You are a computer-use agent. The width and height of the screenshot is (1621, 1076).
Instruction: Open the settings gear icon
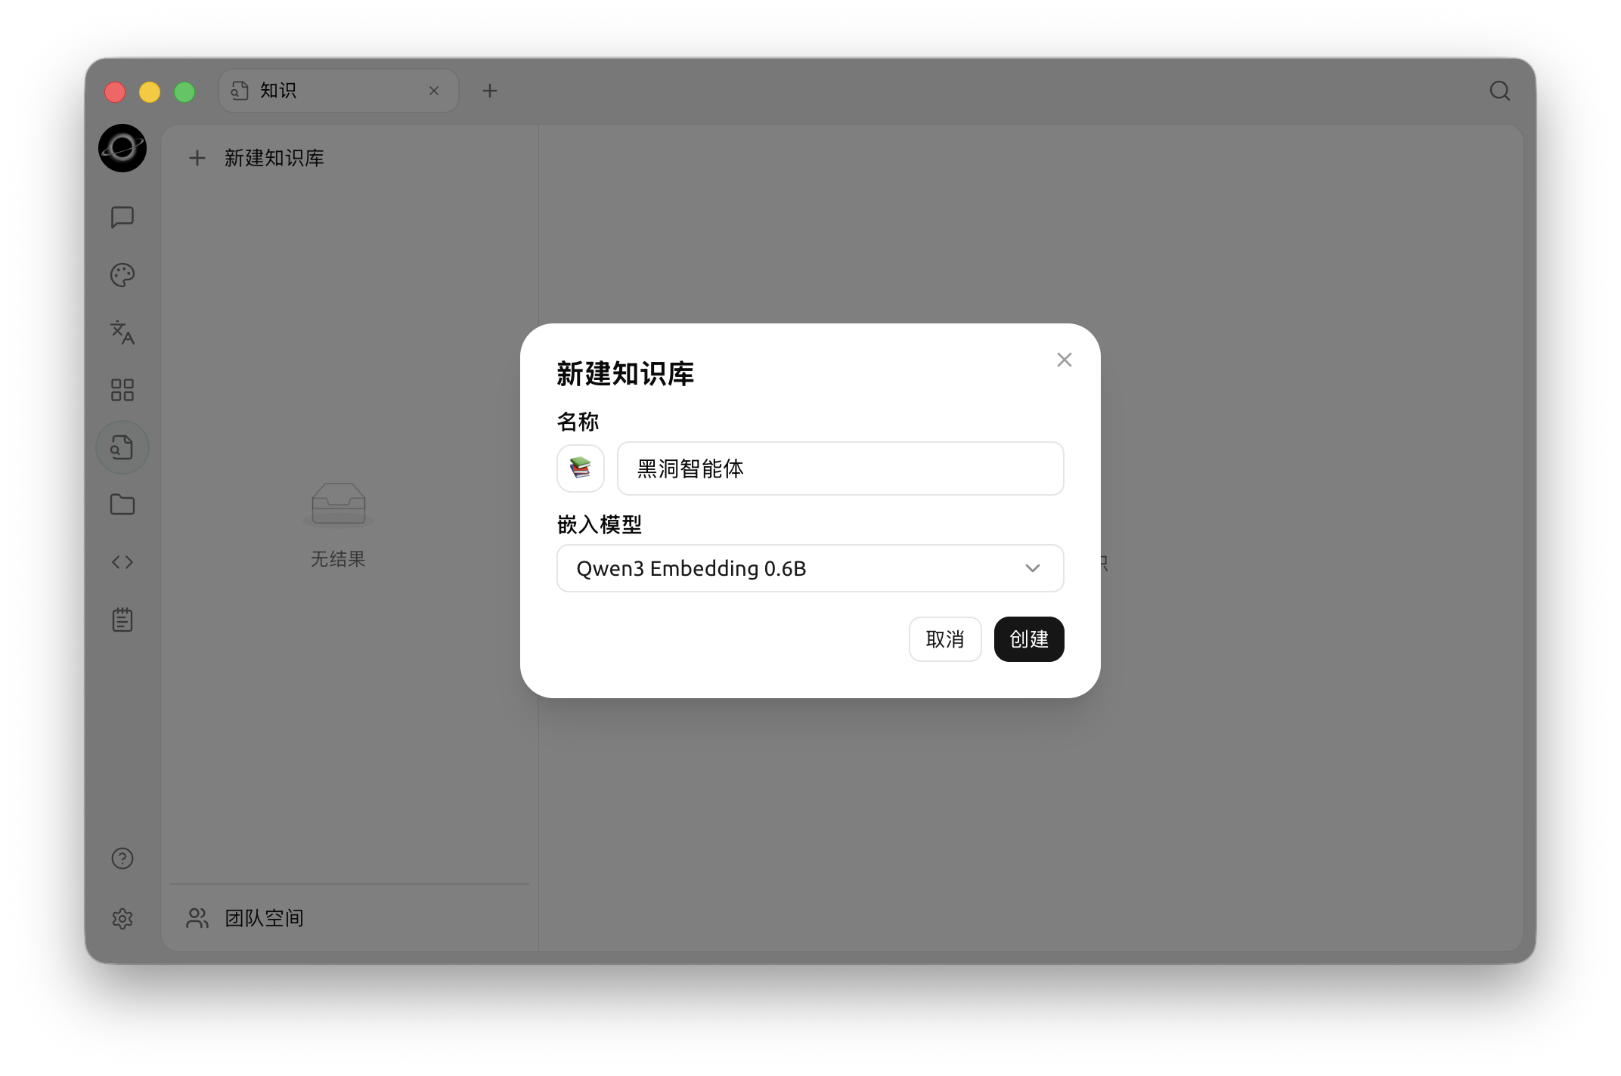[122, 919]
